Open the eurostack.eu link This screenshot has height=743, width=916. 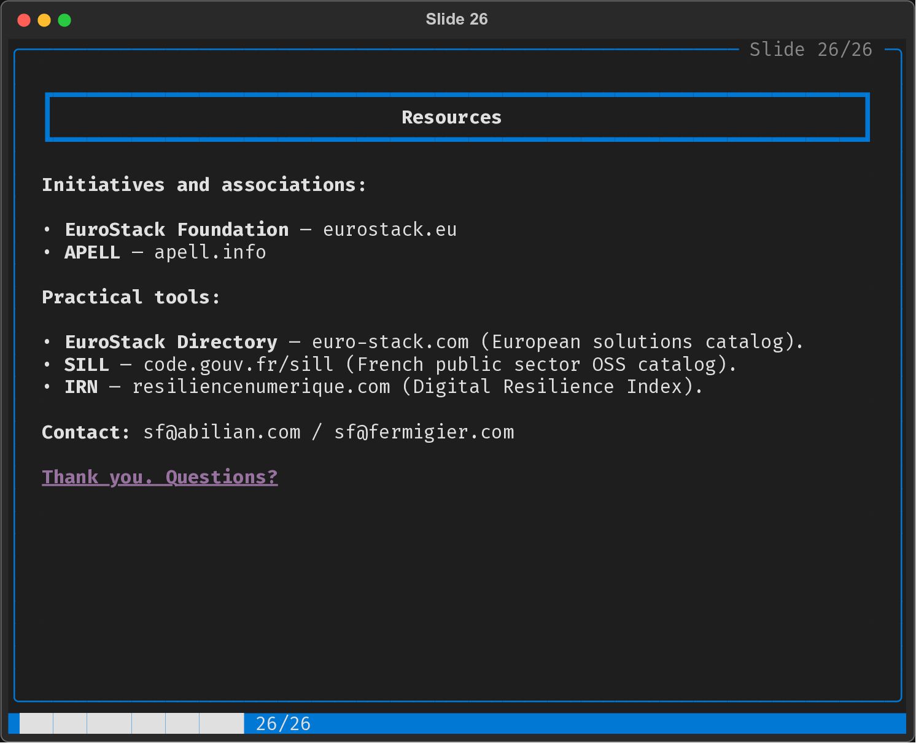point(389,230)
